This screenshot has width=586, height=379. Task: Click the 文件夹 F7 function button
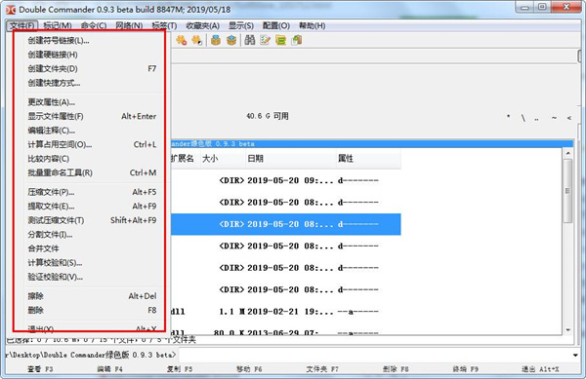(322, 369)
